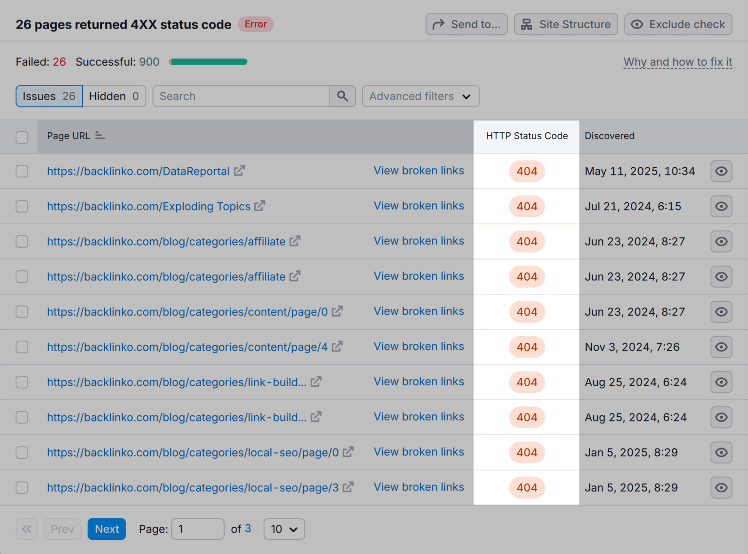Open the backlinko.com/Exploding Topics URL

tap(149, 206)
